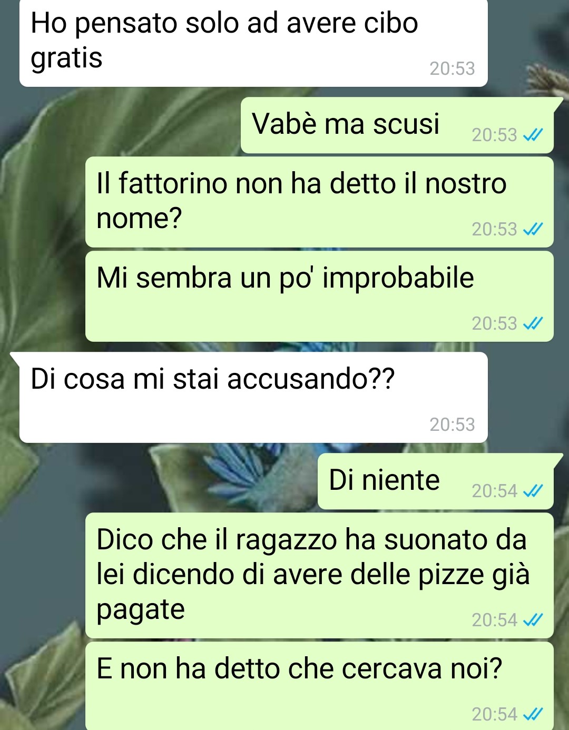Select the 'Mi sembra un po' improbabile' bubble

click(x=319, y=297)
